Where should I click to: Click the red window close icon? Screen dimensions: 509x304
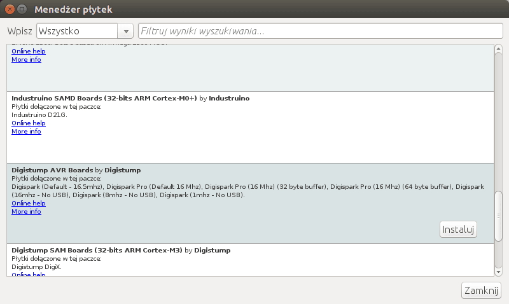pyautogui.click(x=10, y=10)
